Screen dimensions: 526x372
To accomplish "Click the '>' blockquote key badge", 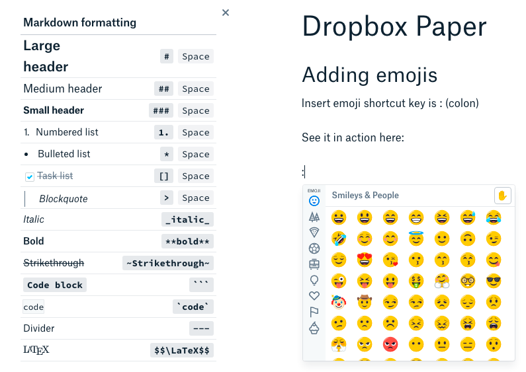I will [x=166, y=198].
